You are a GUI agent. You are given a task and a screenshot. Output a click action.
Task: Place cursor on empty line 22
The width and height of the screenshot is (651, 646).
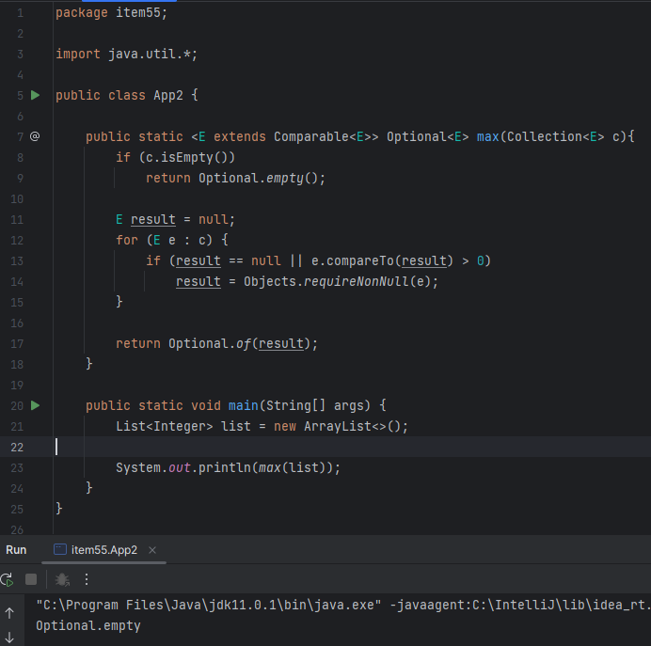[325, 447]
